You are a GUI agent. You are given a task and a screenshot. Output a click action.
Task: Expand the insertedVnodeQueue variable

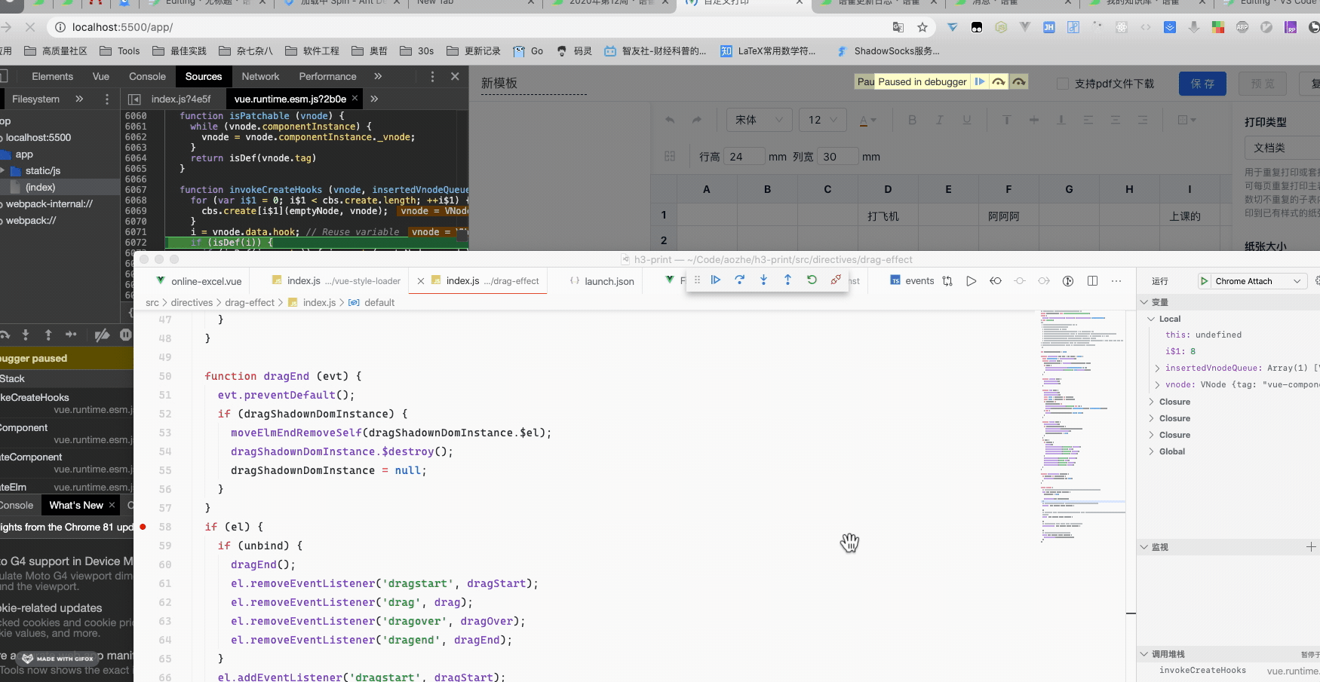click(1158, 368)
